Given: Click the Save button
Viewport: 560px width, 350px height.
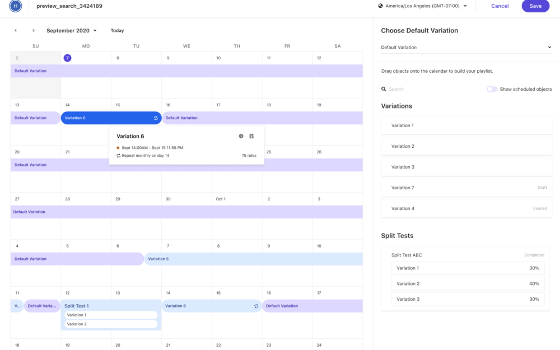Looking at the screenshot, I should click(x=535, y=6).
